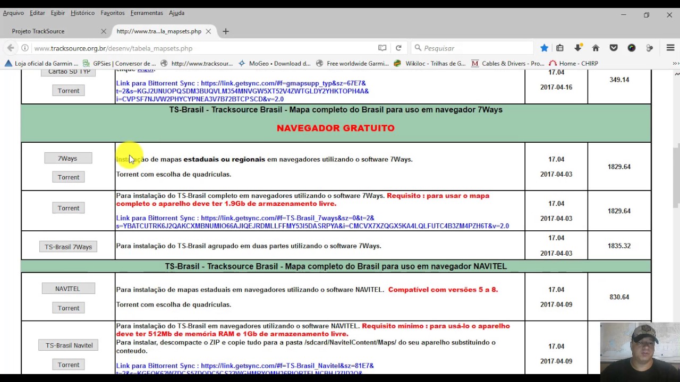
Task: Close the tabela_mapsets.php tab
Action: (x=208, y=31)
